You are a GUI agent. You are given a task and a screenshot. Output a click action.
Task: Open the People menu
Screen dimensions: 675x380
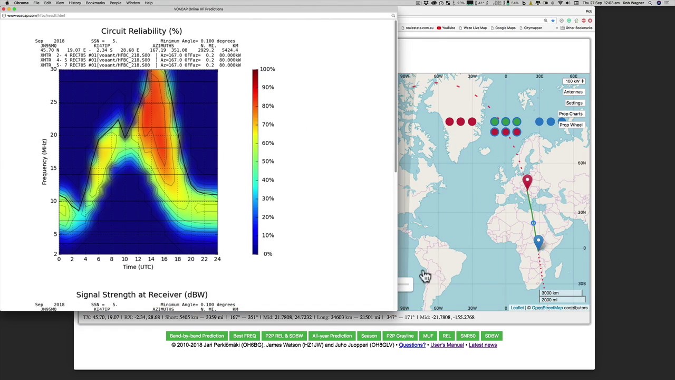point(115,3)
